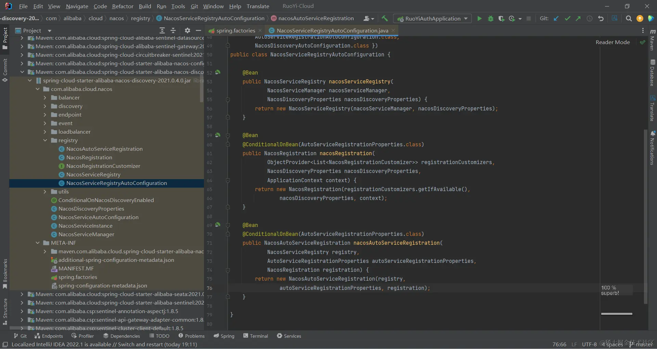Viewport: 657px width, 349px height.
Task: Run RuoYiAuthApplication with the green play icon
Action: coord(479,18)
